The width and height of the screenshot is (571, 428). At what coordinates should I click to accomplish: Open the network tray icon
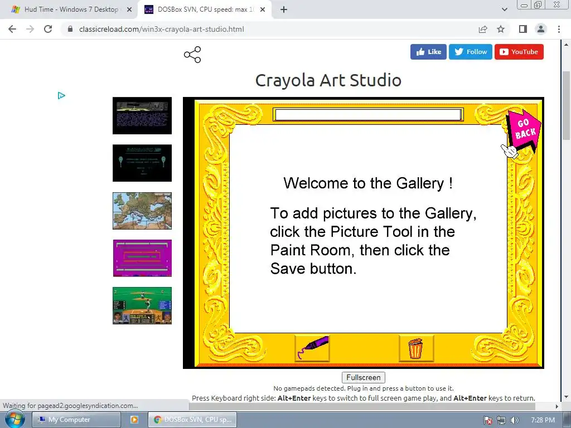[501, 420]
